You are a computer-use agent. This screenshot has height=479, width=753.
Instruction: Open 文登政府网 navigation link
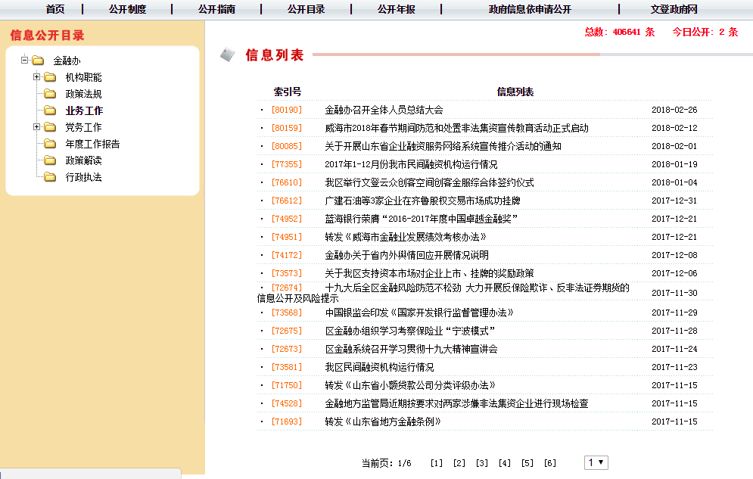point(674,9)
